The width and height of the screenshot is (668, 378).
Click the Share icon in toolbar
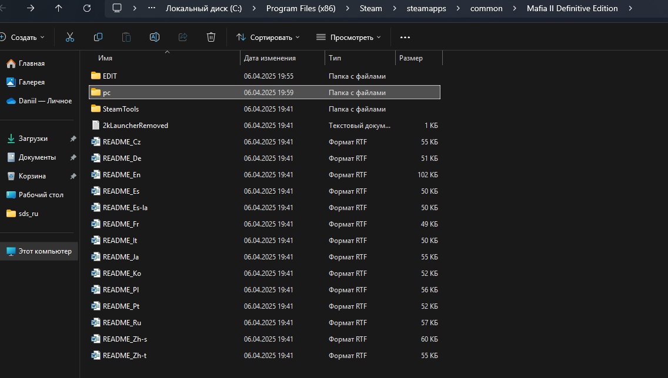(x=183, y=38)
